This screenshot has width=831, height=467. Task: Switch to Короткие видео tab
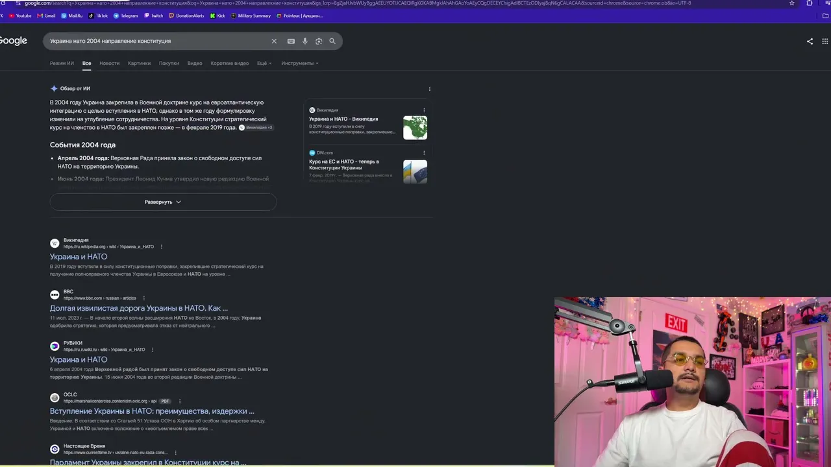[229, 64]
